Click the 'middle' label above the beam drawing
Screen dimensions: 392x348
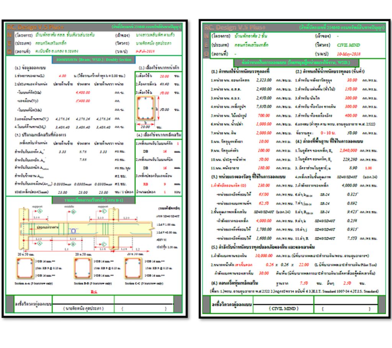[69, 207]
